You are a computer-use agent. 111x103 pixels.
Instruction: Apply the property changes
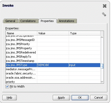pyautogui.click(x=61, y=97)
